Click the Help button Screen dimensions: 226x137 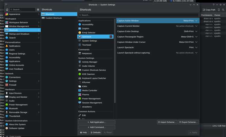coord(83,132)
